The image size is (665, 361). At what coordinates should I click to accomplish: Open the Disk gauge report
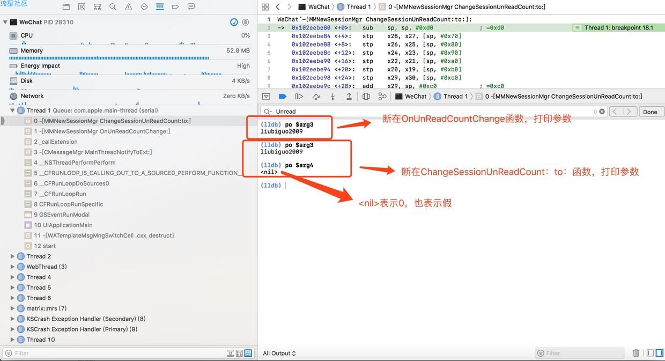click(129, 83)
